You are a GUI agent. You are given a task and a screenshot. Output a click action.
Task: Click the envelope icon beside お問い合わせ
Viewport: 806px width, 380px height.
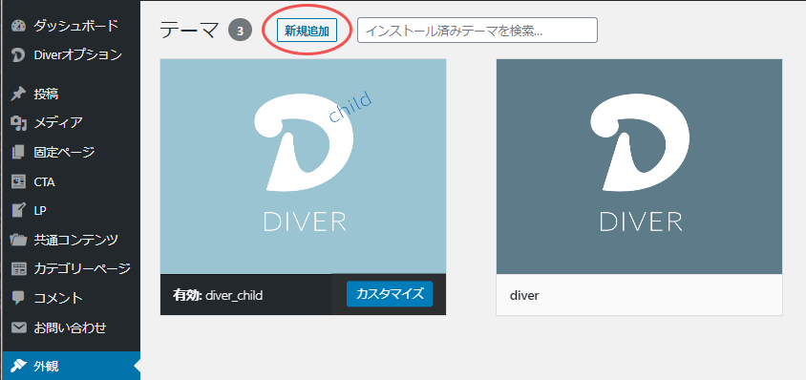[18, 327]
